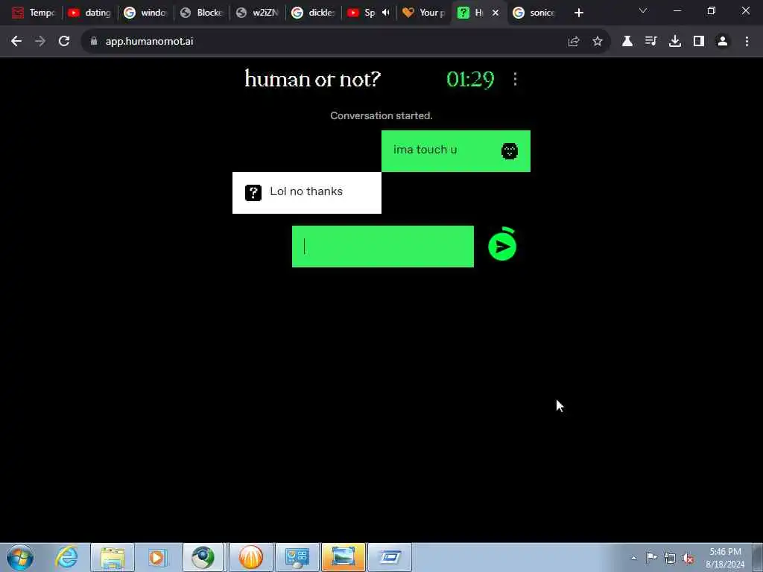This screenshot has height=572, width=763.
Task: Toggle the browser side panel
Action: pyautogui.click(x=699, y=42)
